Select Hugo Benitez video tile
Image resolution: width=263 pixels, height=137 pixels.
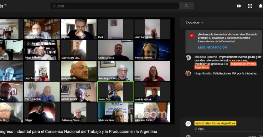[x=42, y=71]
